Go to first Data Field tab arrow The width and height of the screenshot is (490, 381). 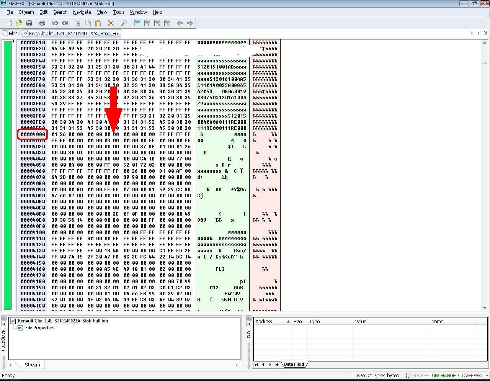click(256, 365)
